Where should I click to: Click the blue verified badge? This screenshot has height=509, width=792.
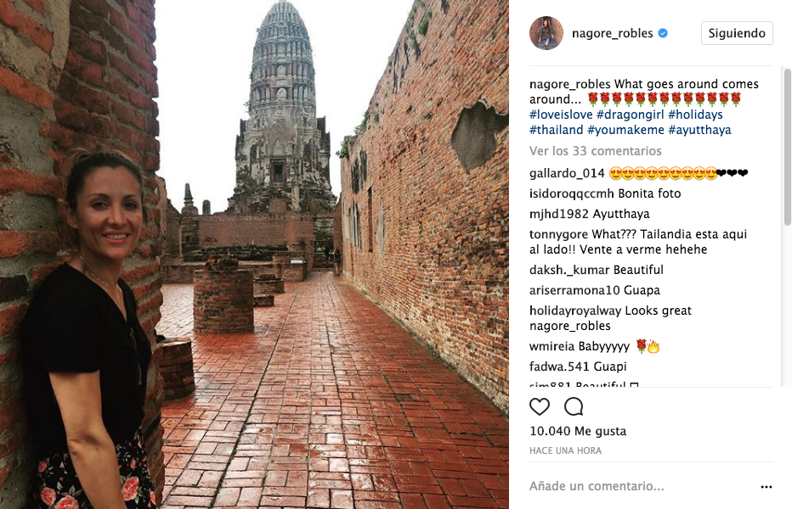click(x=663, y=33)
